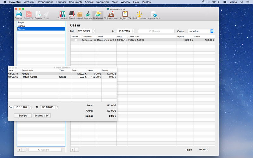This screenshot has height=158, width=253.
Task: Open the Transazioni menu
Action: (102, 2)
